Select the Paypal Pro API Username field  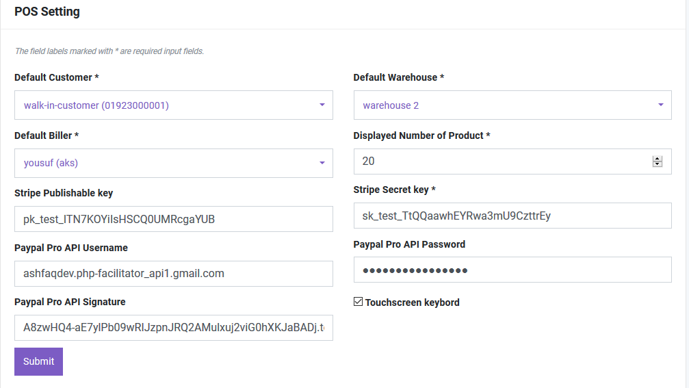coord(173,273)
